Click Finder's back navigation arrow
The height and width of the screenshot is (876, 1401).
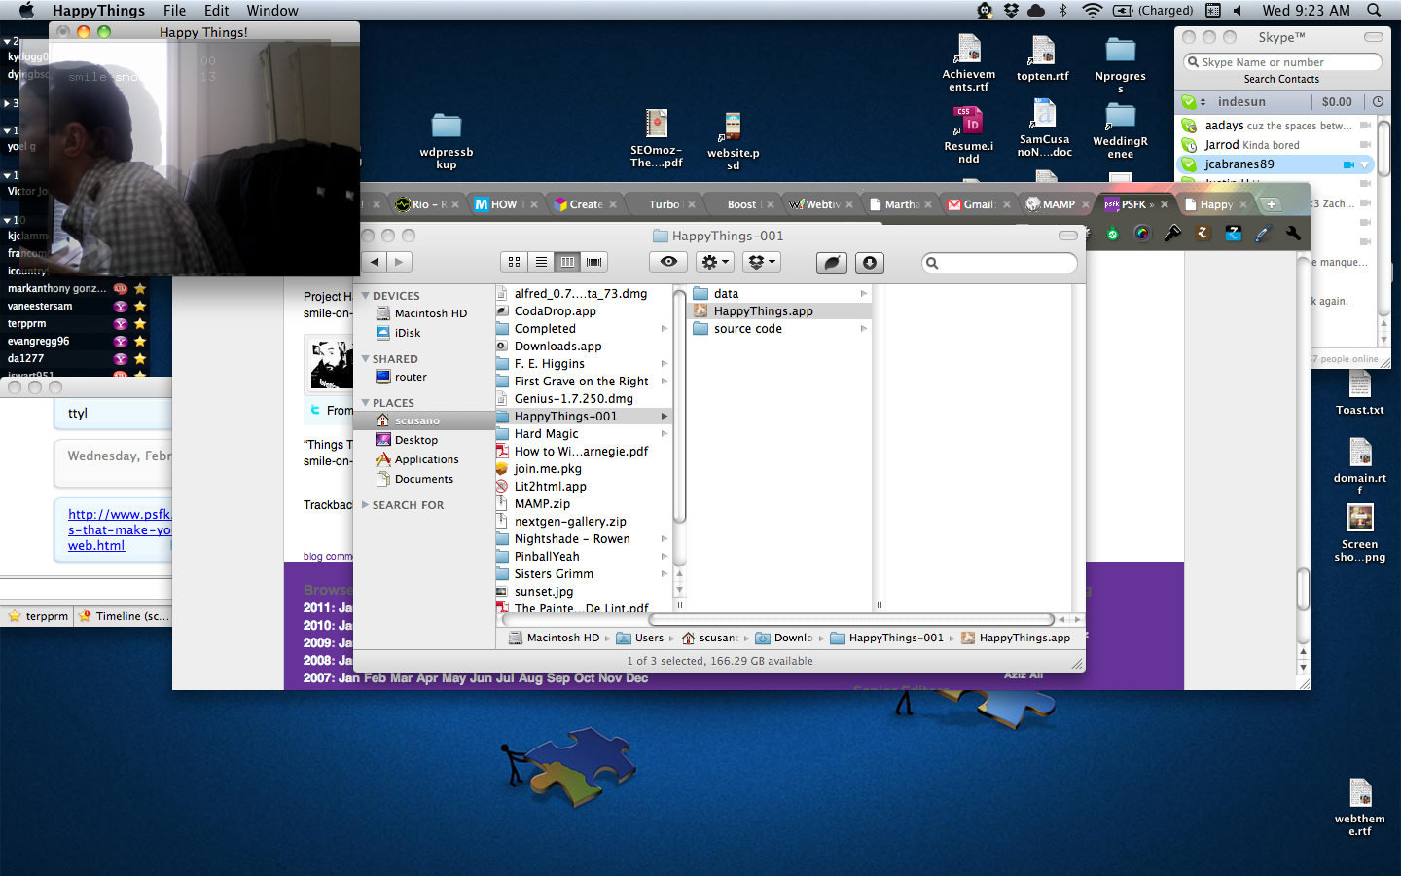click(375, 262)
